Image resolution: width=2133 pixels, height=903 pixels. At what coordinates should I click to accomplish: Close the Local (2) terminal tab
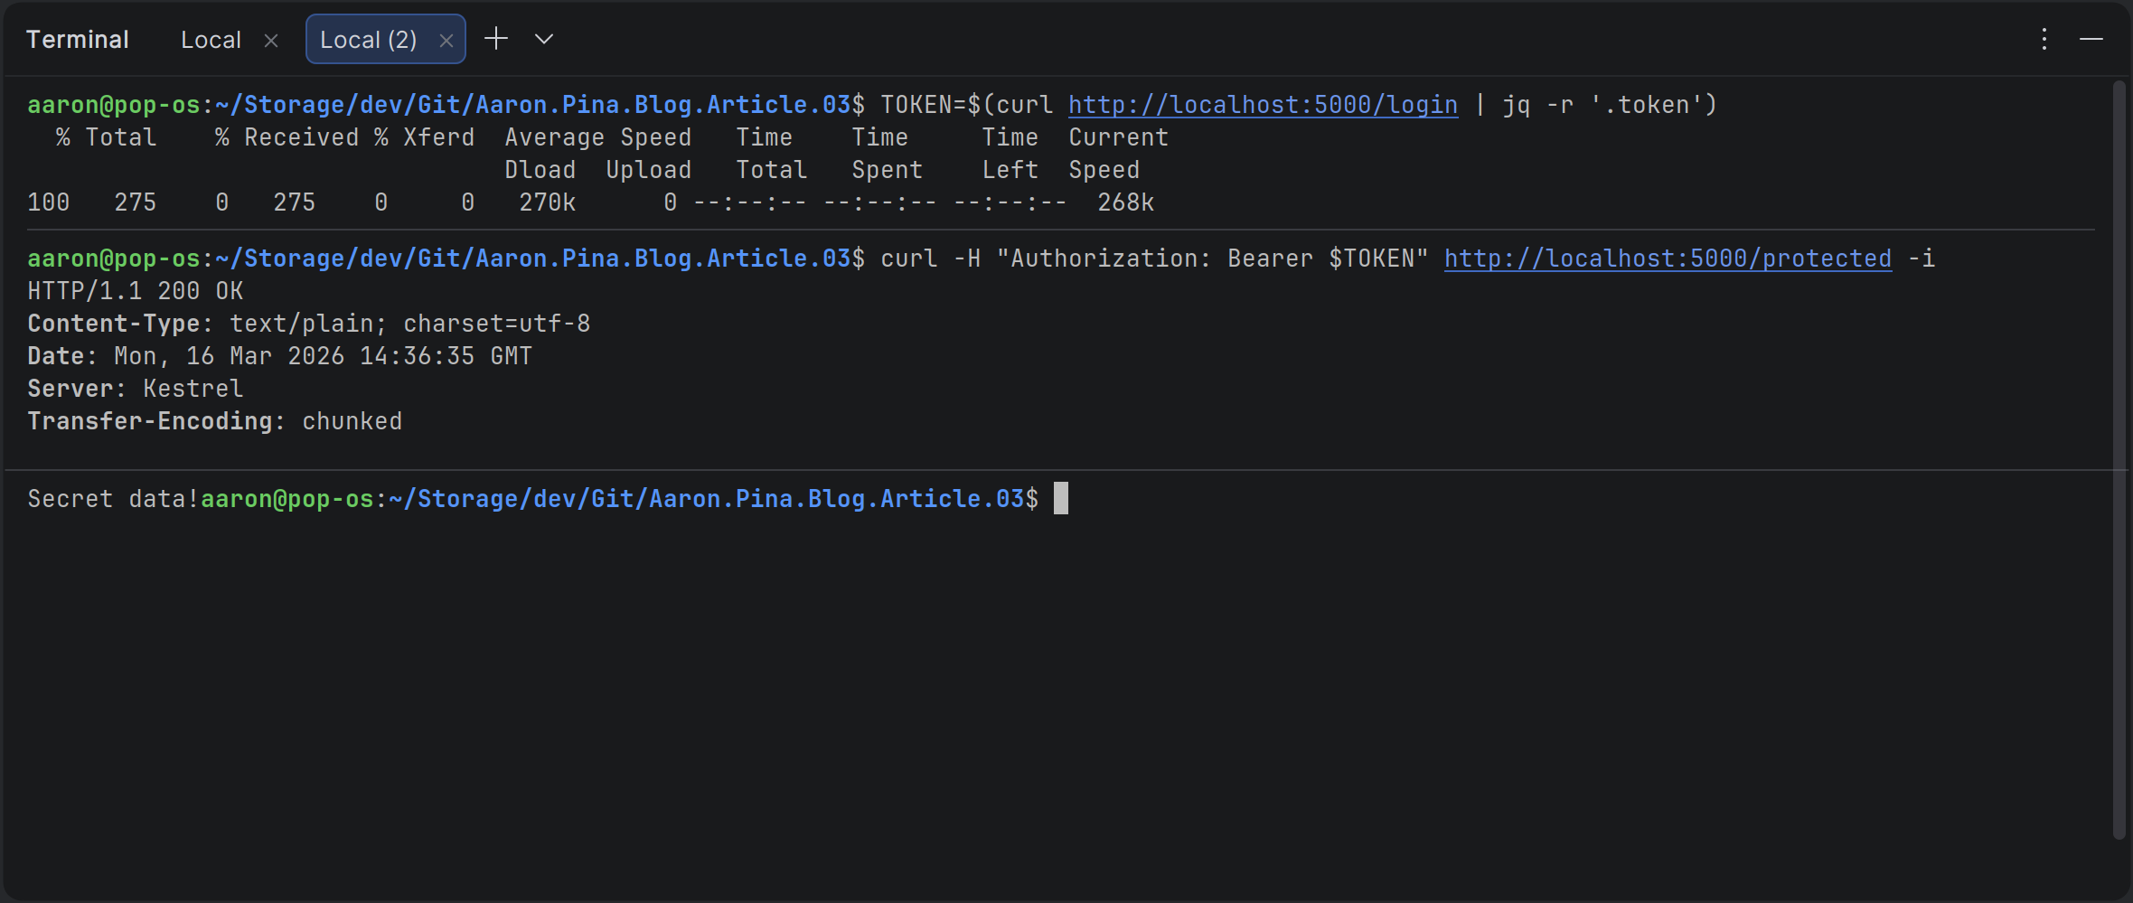tap(446, 41)
